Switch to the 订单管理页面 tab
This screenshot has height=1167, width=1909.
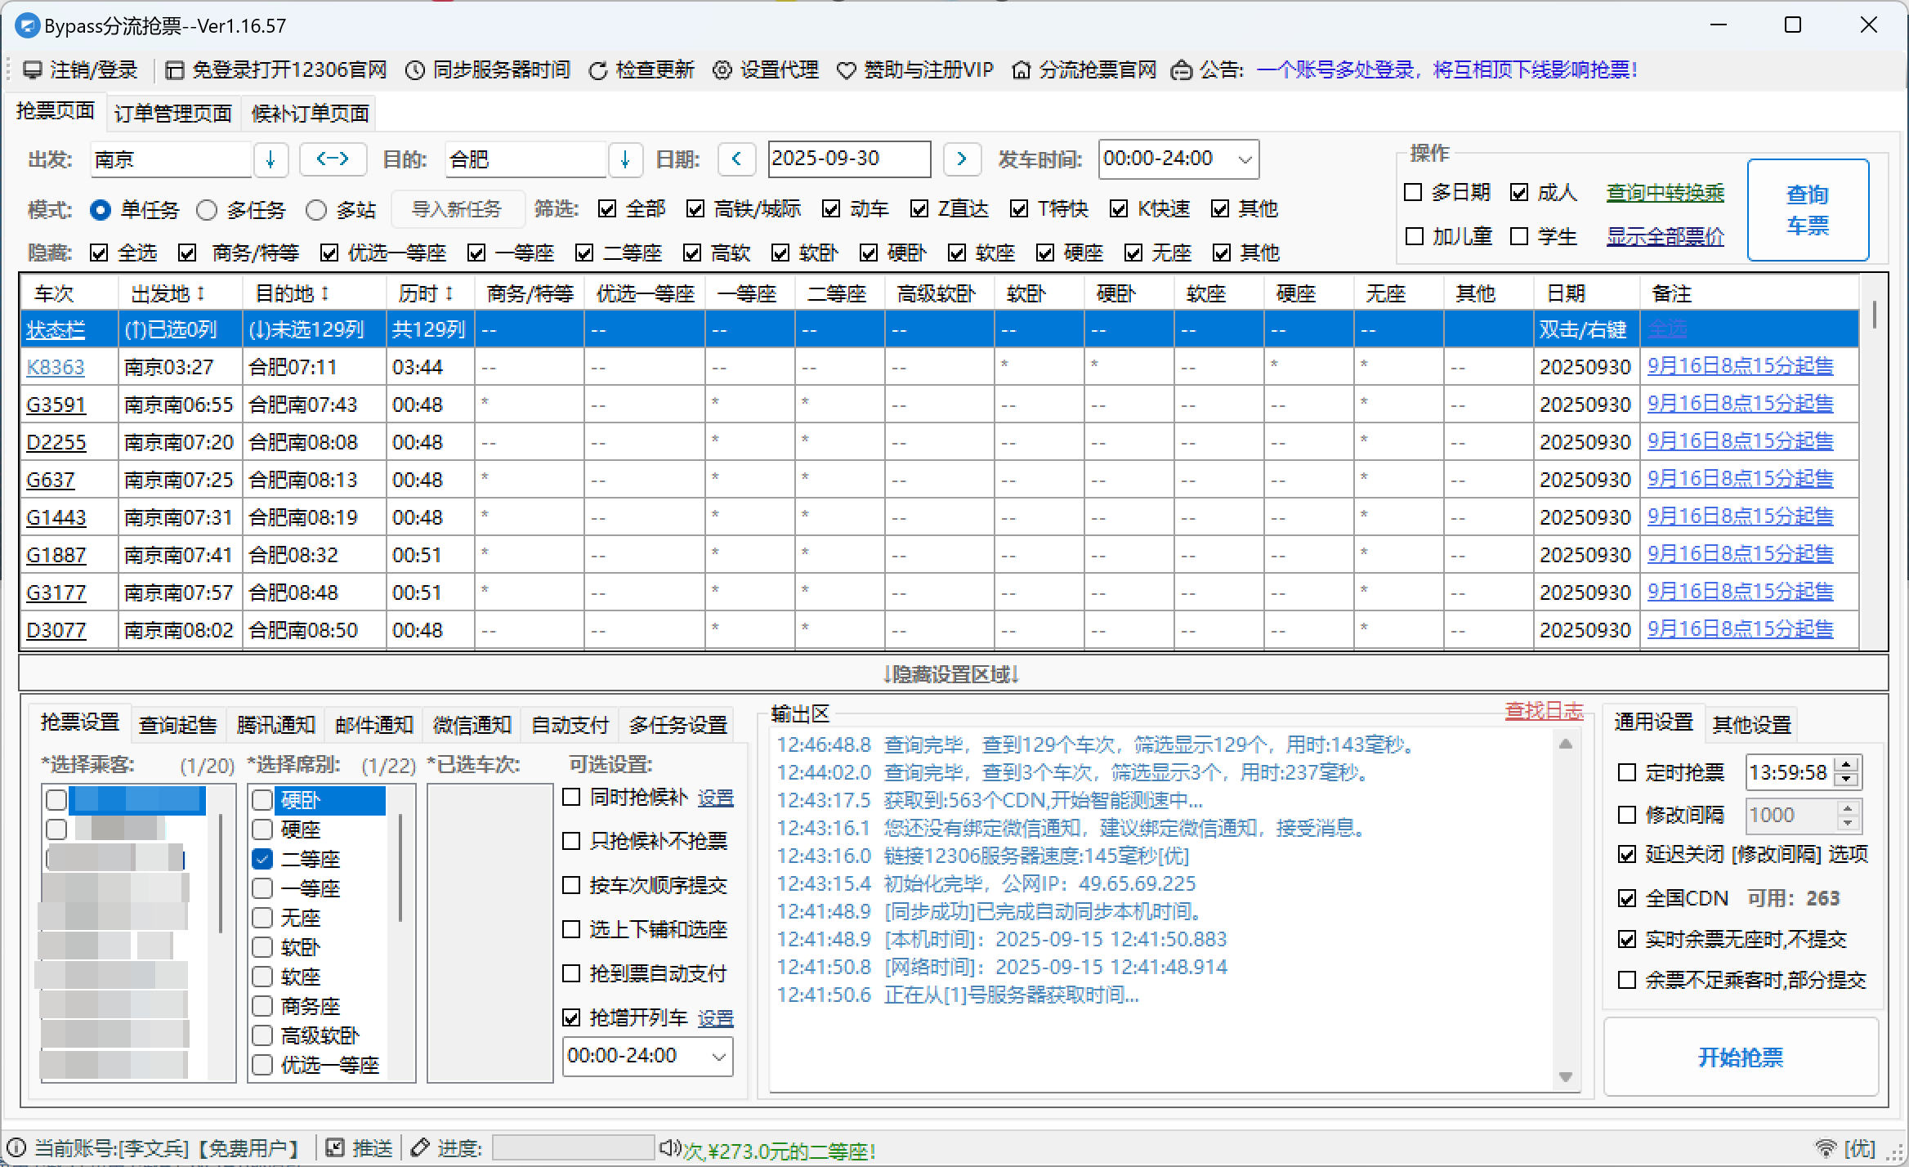tap(173, 113)
